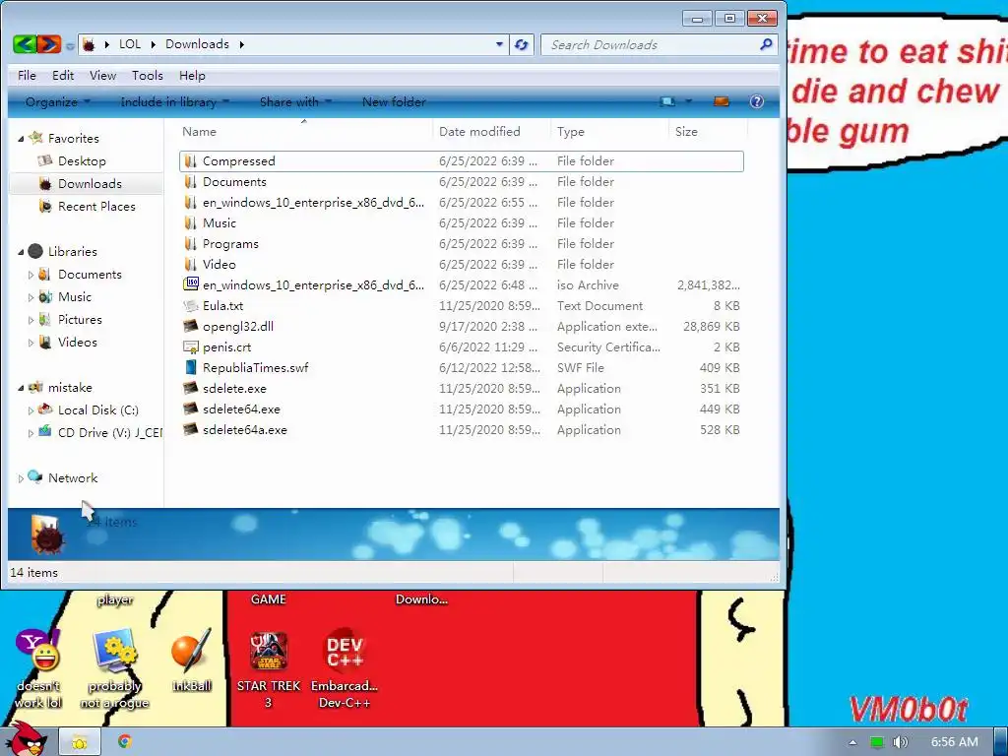Open the view options dropdown arrow

(688, 101)
